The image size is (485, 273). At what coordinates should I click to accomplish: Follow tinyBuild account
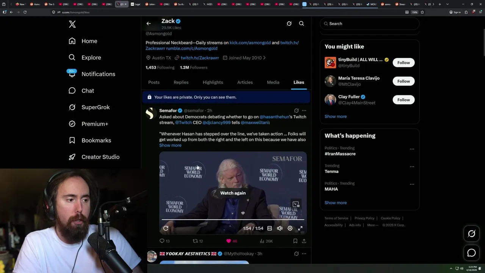click(x=404, y=63)
